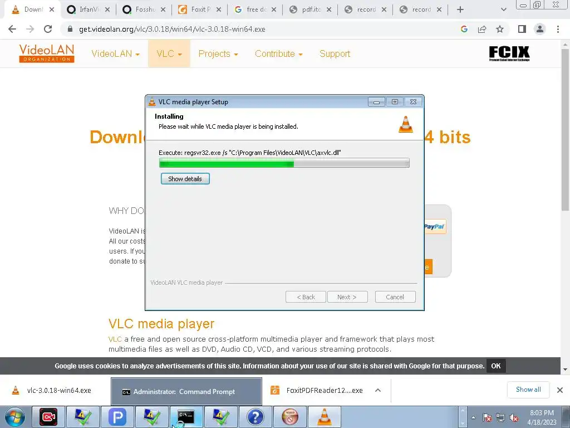Screen dimensions: 570x428
Task: Open the VLC cone taskbar icon
Action: pyautogui.click(x=324, y=417)
